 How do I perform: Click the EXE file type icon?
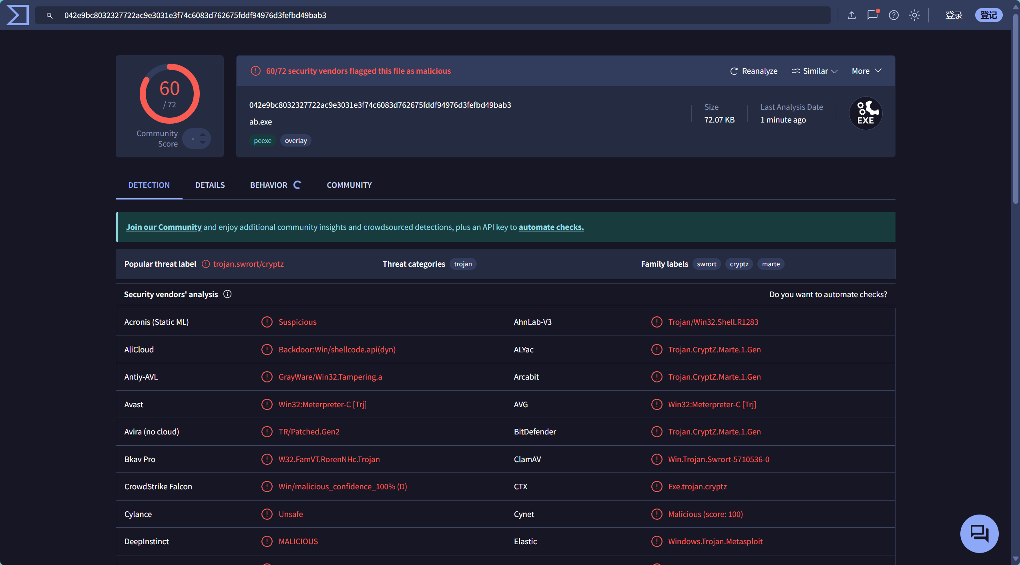pos(866,113)
